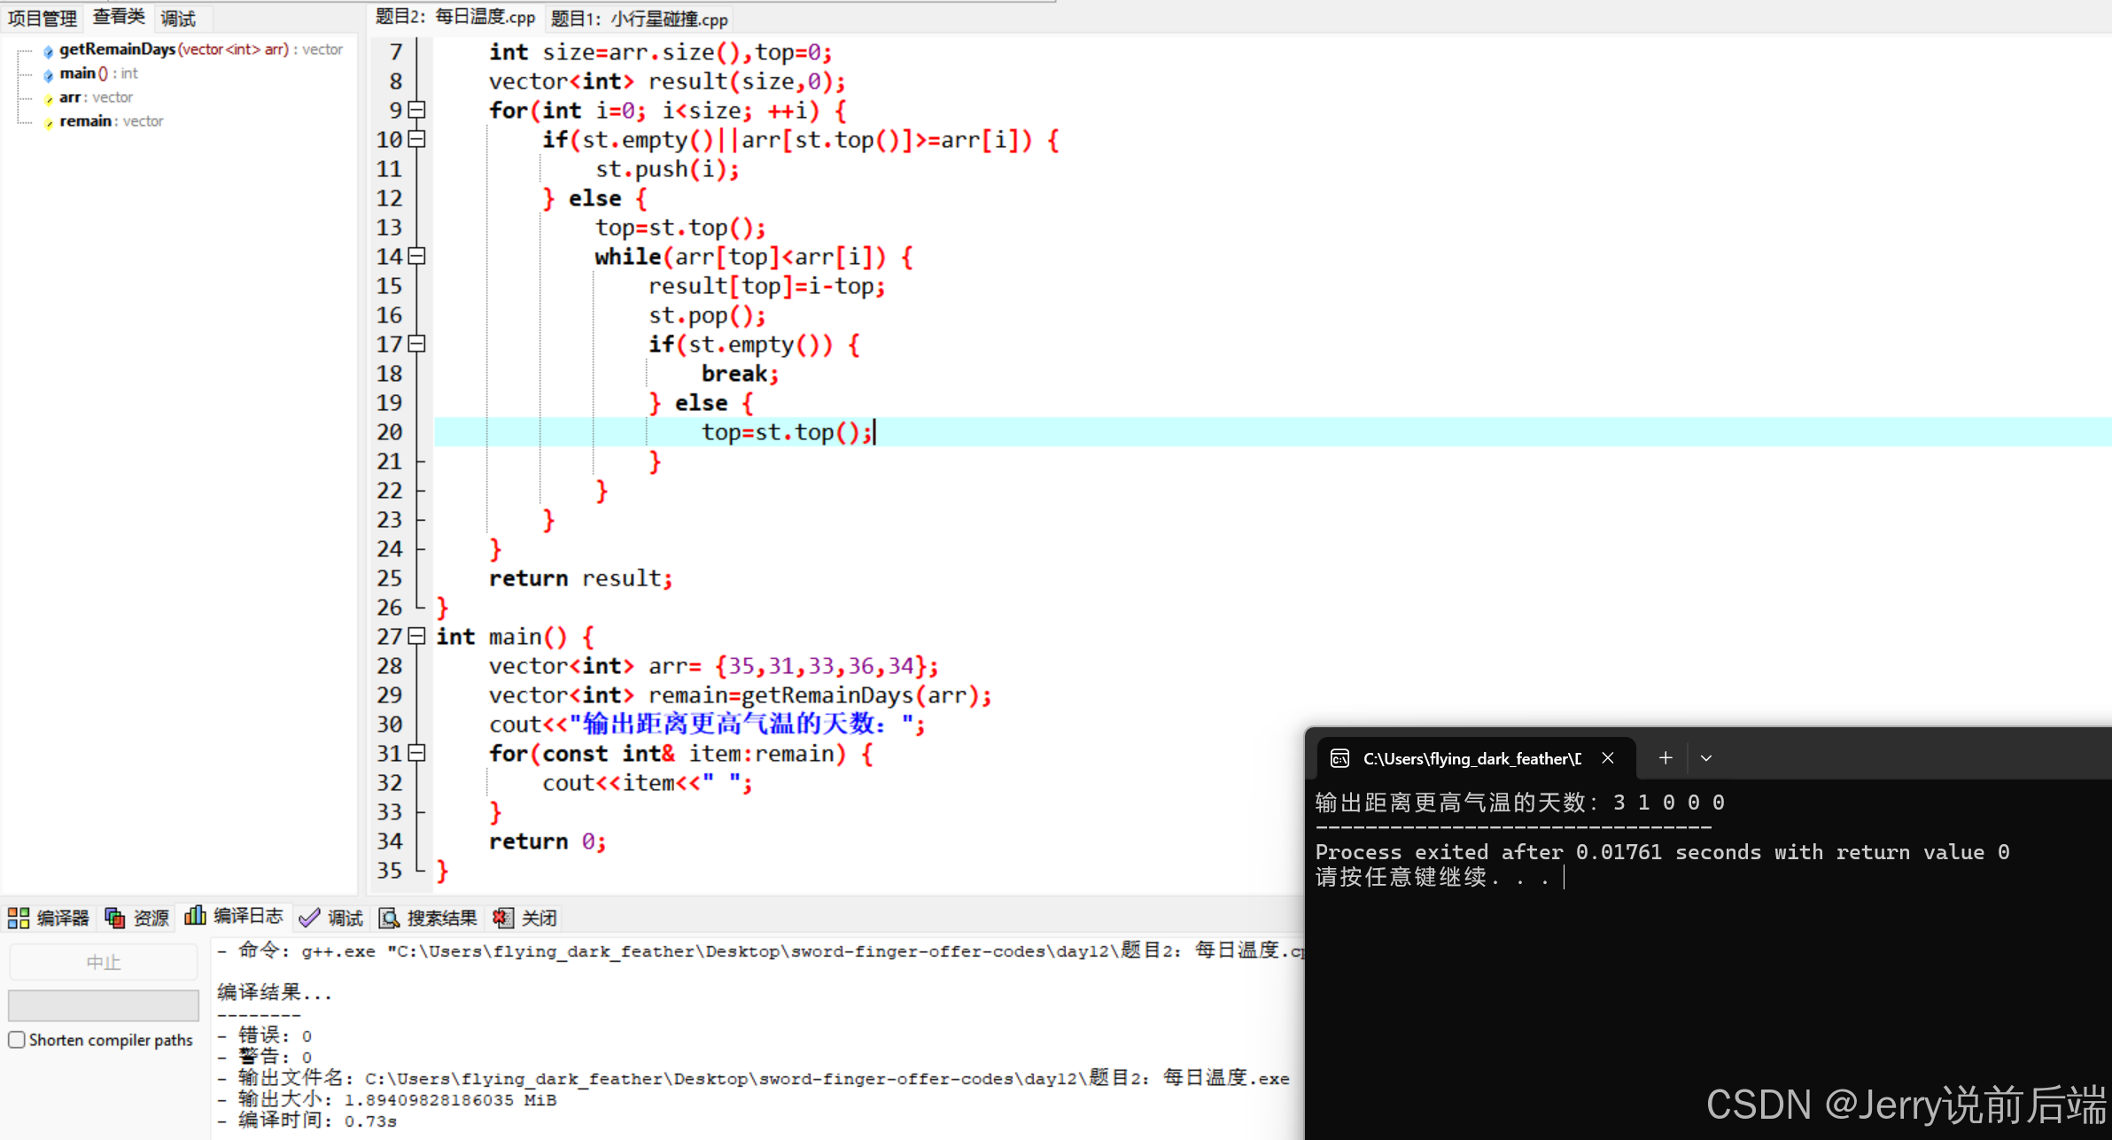Collapse the main function fold at line 27
This screenshot has height=1140, width=2112.
[417, 636]
